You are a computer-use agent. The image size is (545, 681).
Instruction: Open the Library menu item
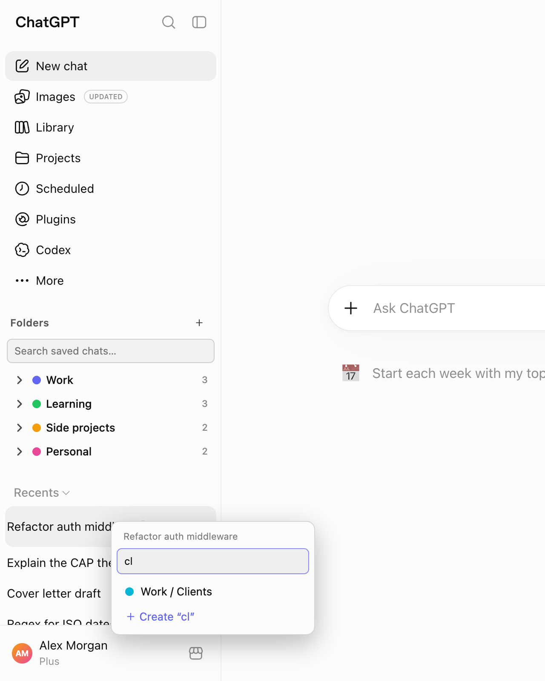pos(111,127)
